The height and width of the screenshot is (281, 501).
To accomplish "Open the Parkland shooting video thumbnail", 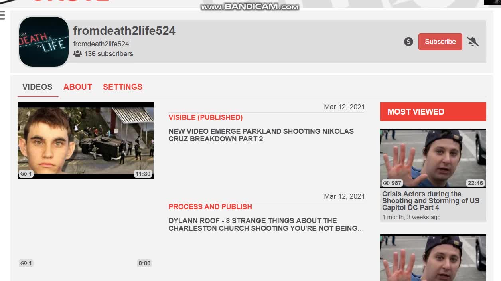I will click(x=85, y=140).
